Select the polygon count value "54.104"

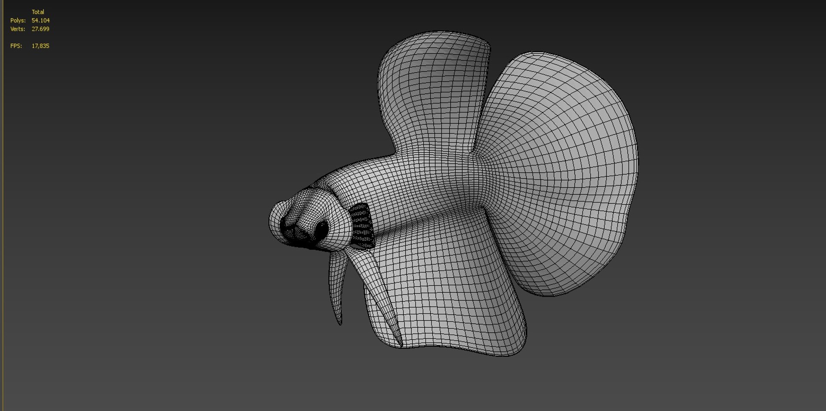[40, 21]
